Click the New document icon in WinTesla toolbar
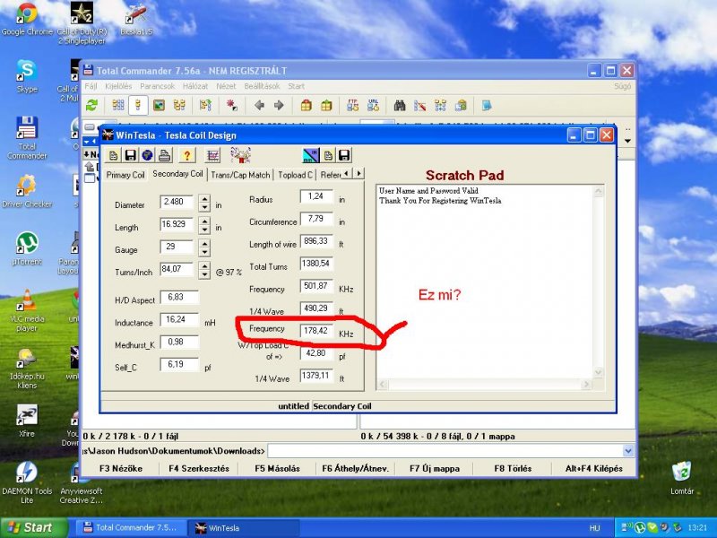The image size is (717, 538). point(113,155)
